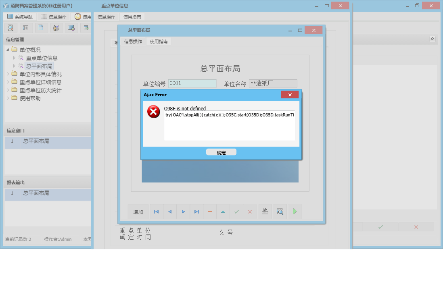Select 总平面布局 row under 信息窗口
This screenshot has width=443, height=284.
tap(48, 143)
